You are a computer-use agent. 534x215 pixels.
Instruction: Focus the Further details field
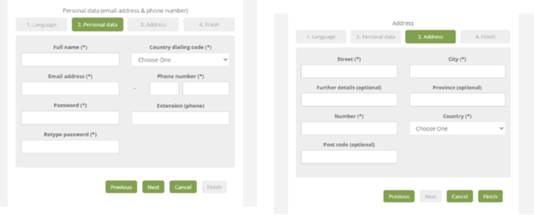349,100
